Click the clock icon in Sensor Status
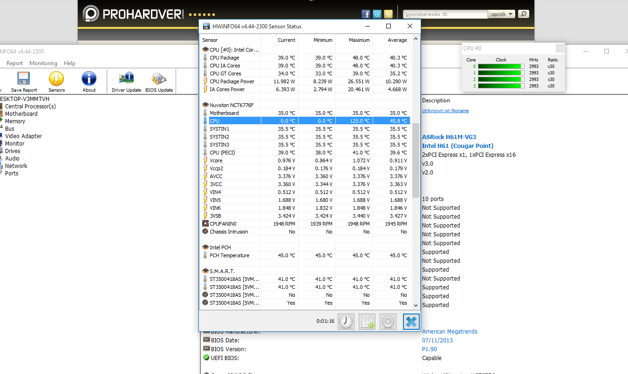This screenshot has height=374, width=628. (x=346, y=321)
